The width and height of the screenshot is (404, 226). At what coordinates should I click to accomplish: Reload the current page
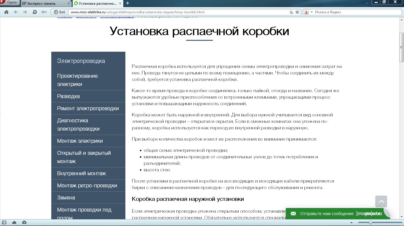[x=35, y=12]
